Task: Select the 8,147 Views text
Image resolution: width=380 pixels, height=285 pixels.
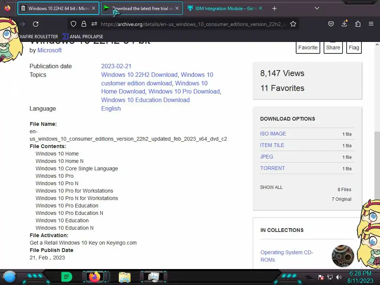Action: 282,73
